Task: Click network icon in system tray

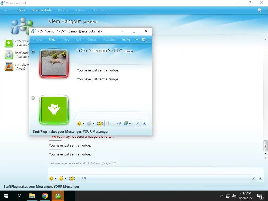Action: point(228,196)
